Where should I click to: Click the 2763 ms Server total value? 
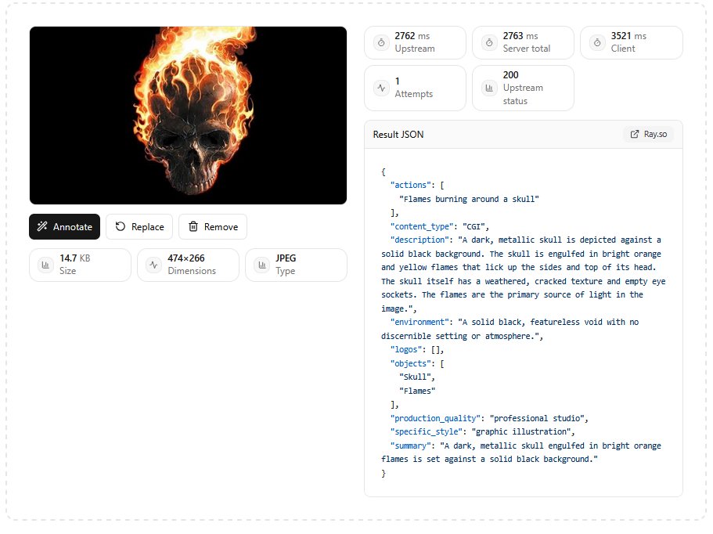(520, 36)
